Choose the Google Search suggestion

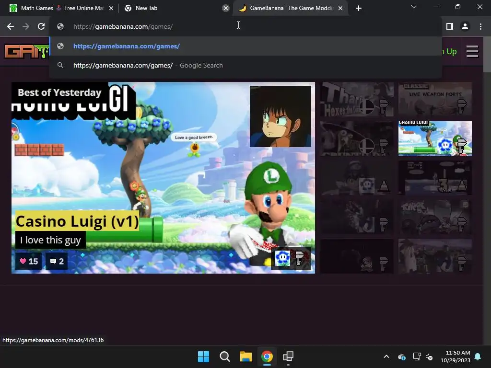click(245, 65)
